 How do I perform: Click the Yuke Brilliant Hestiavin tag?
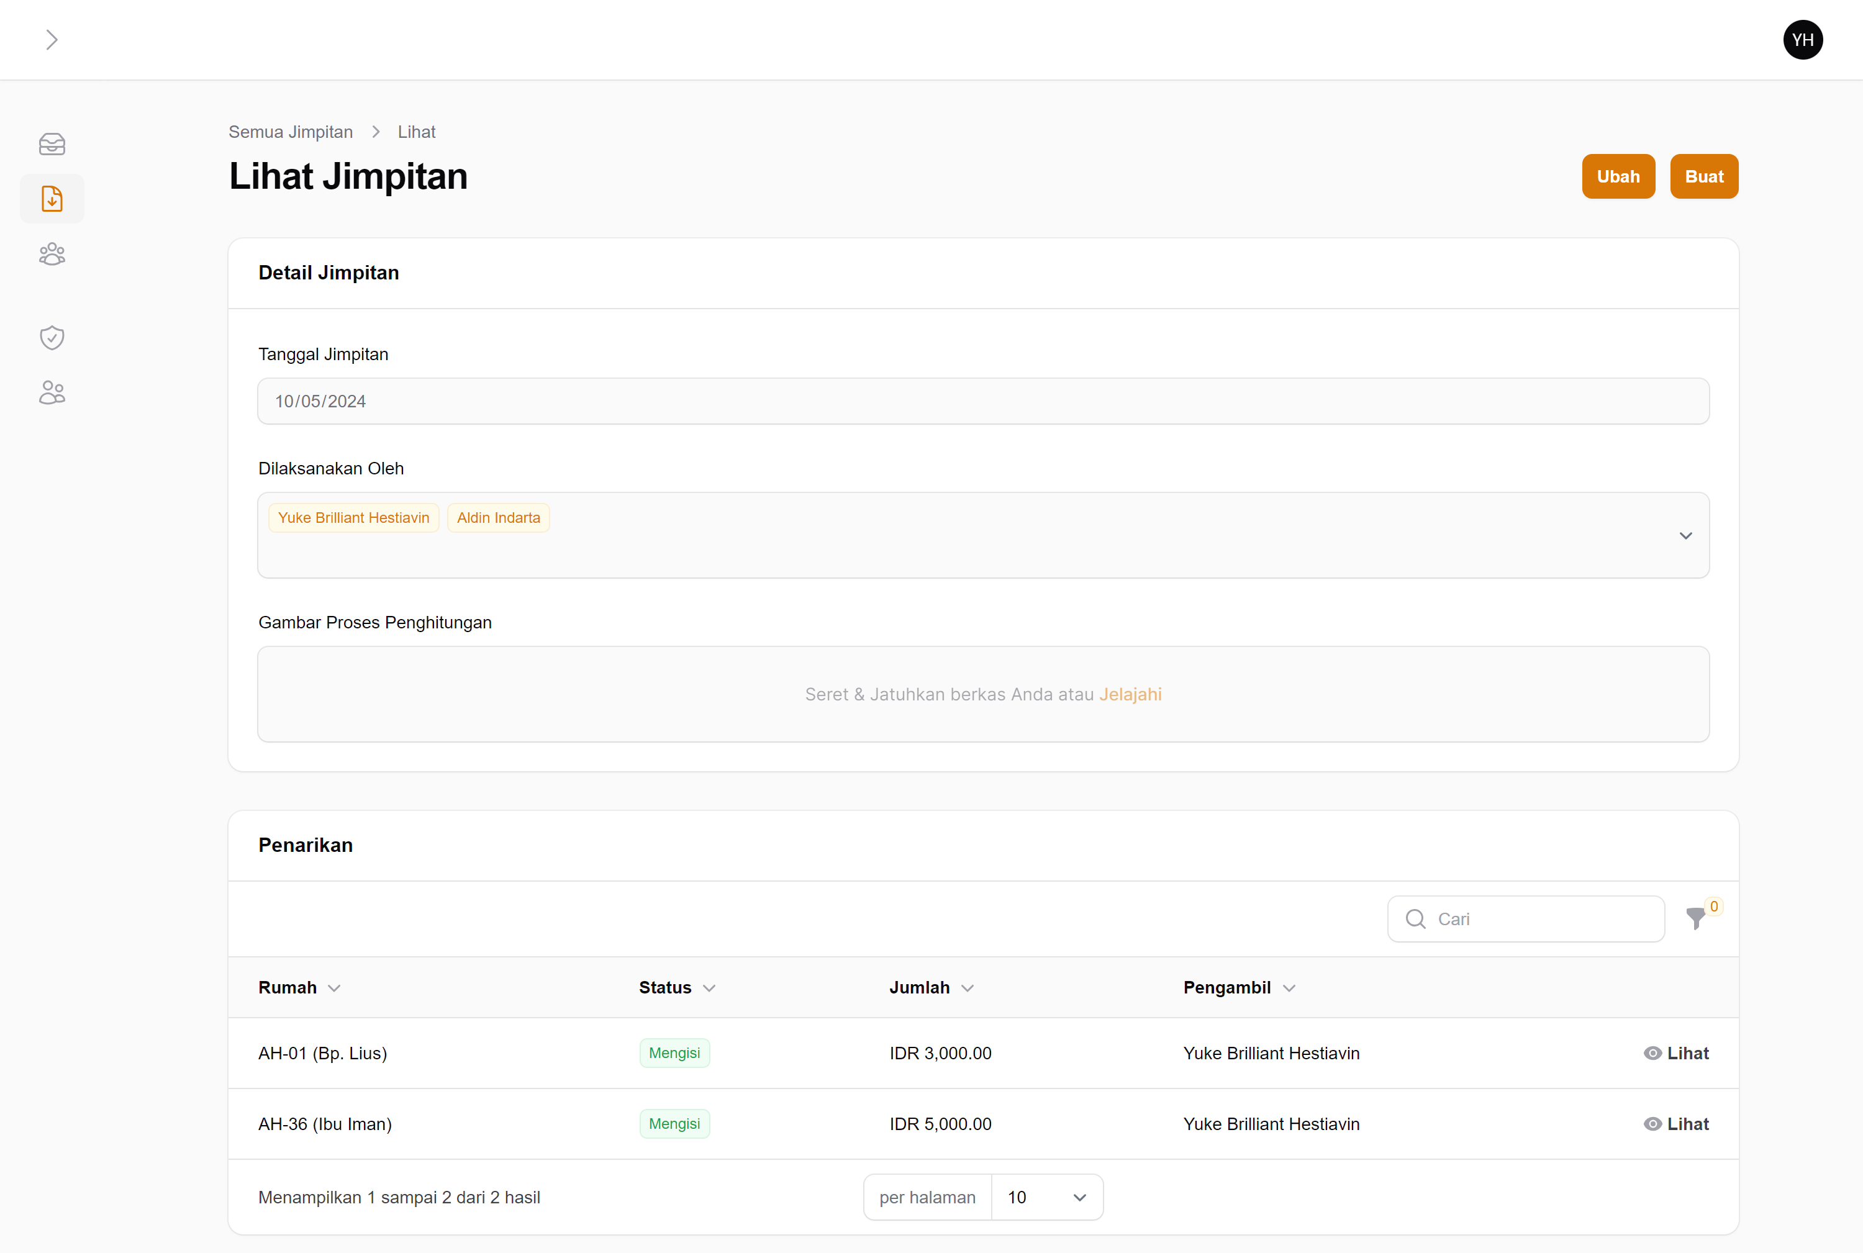[353, 518]
